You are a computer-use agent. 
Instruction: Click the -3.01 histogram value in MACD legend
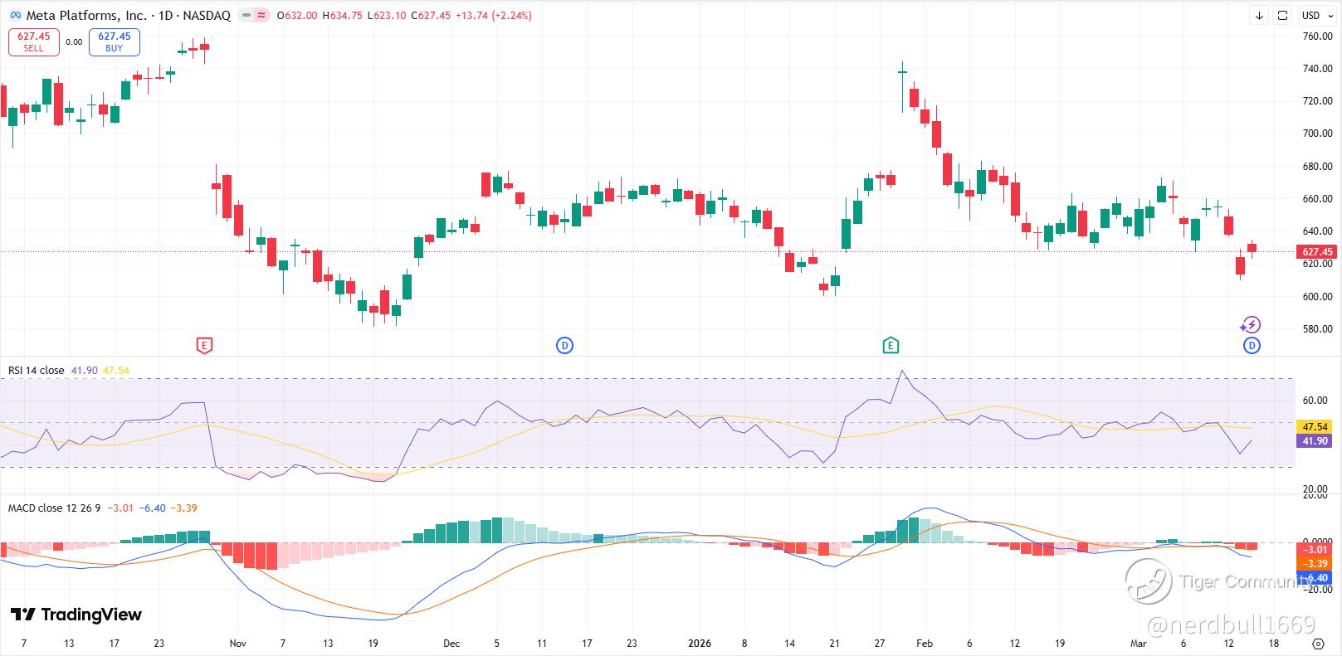click(x=120, y=508)
